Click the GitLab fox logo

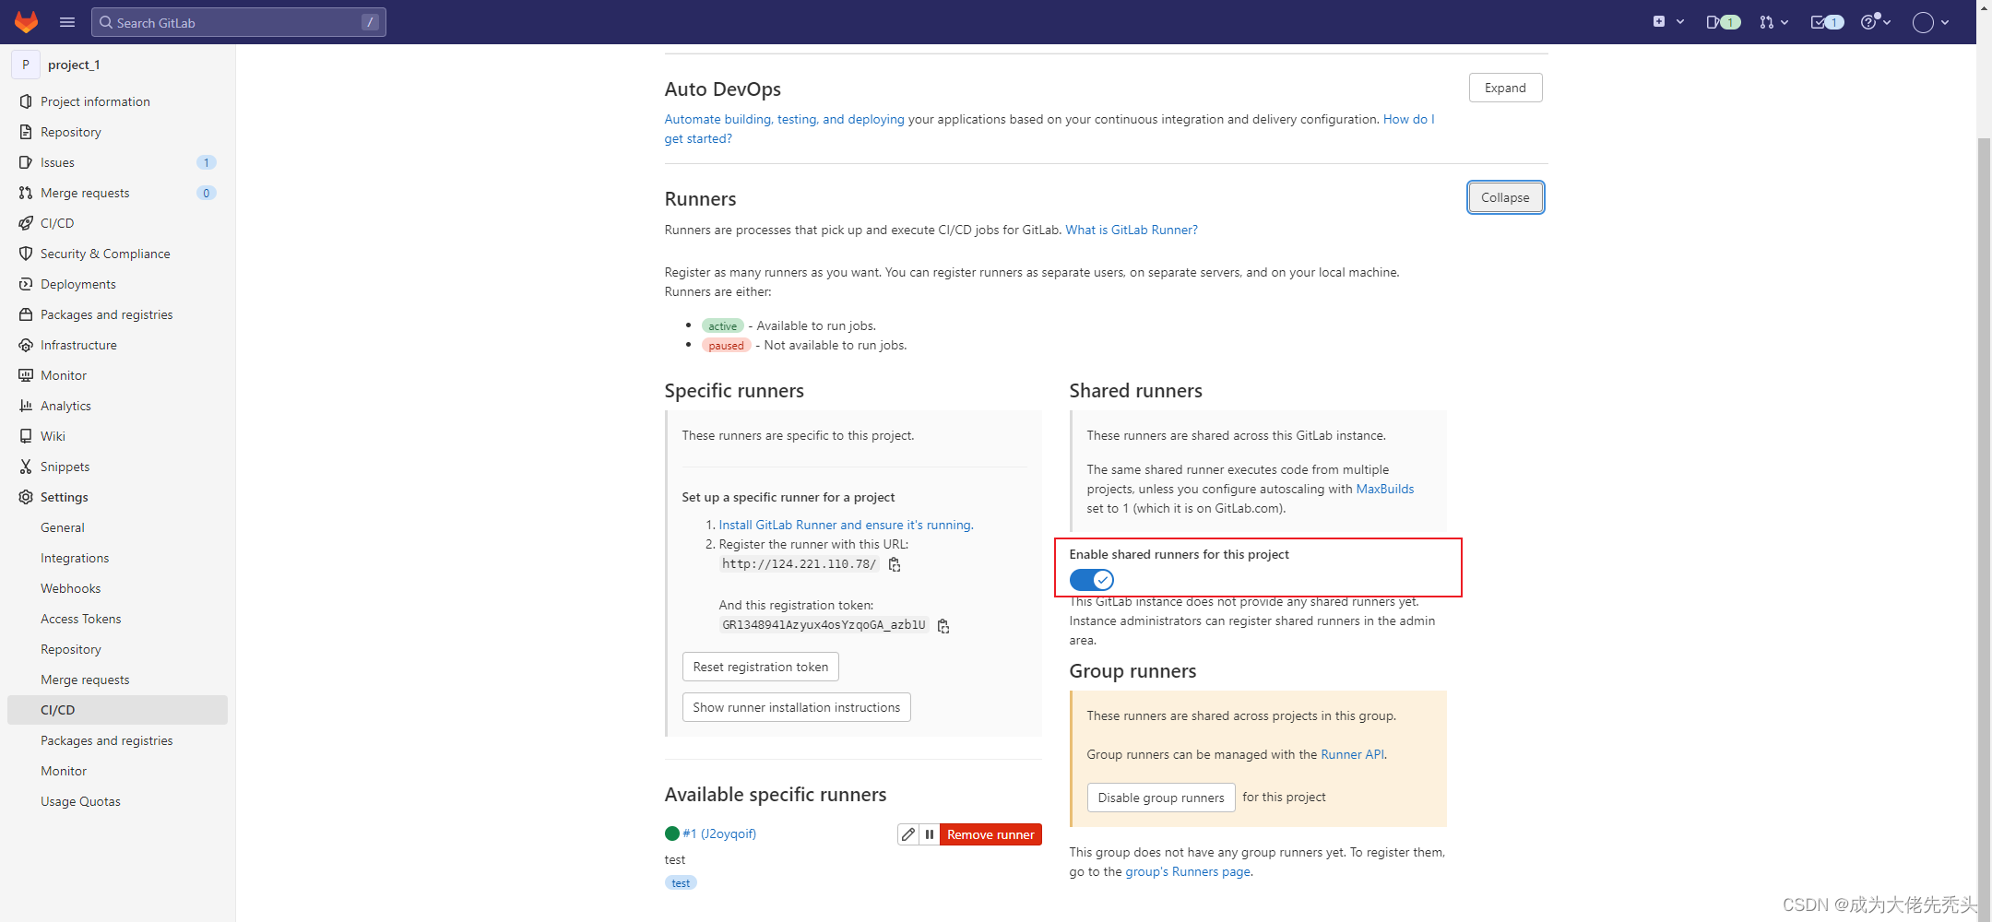point(26,22)
